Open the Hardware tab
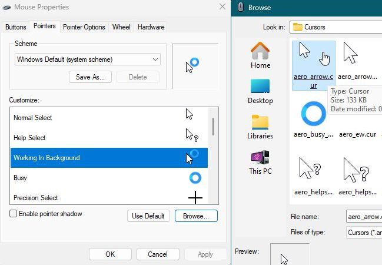The image size is (382, 265). click(151, 27)
